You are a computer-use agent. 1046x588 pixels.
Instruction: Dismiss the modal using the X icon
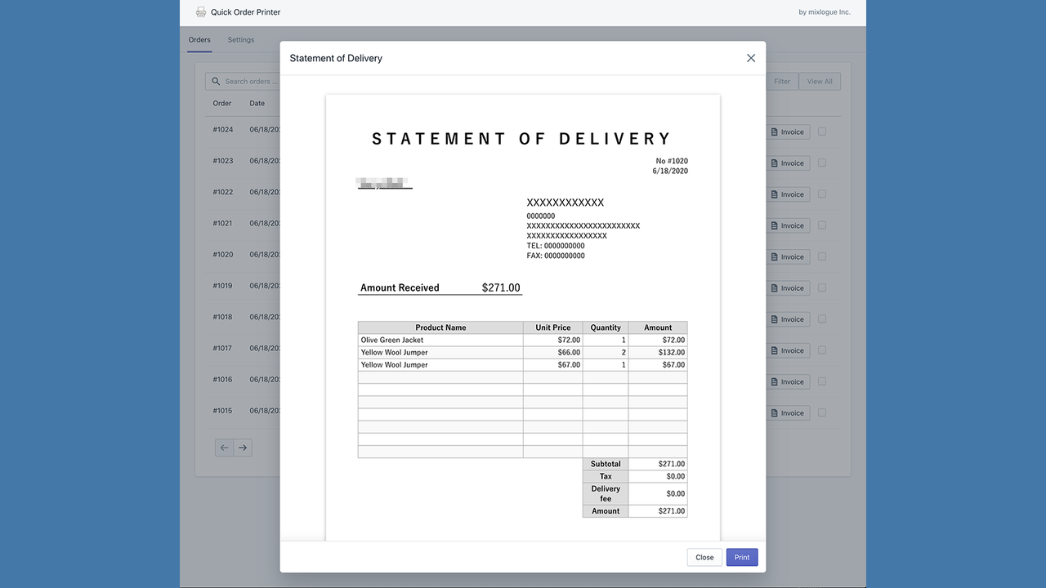click(750, 58)
